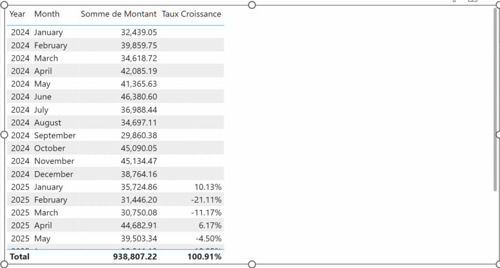
Task: Click the 2024 December month cell
Action: [54, 174]
